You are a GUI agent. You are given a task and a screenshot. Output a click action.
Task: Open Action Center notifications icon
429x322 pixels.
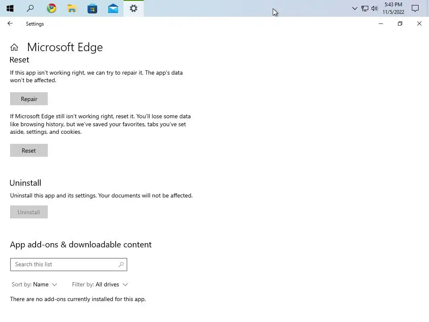(x=415, y=8)
